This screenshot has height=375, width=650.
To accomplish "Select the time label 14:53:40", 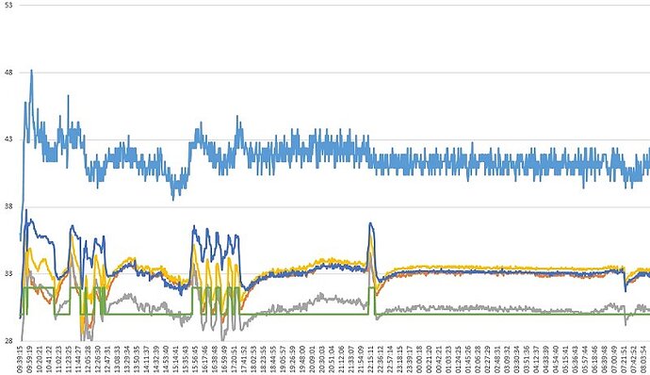I will (x=166, y=360).
